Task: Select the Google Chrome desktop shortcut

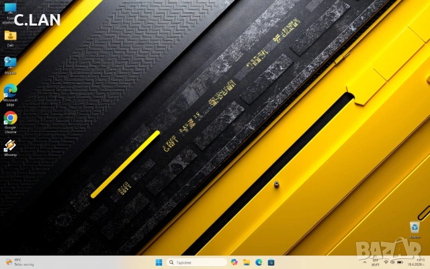Action: (10, 122)
